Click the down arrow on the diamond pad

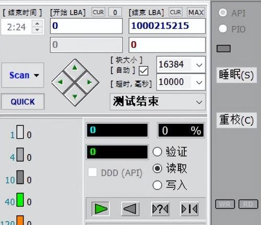pyautogui.click(x=75, y=96)
